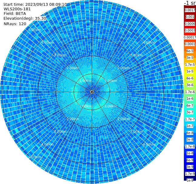196x184 pixels.
Task: Select the 3e-7 colorbar label
Action: coord(190,112)
